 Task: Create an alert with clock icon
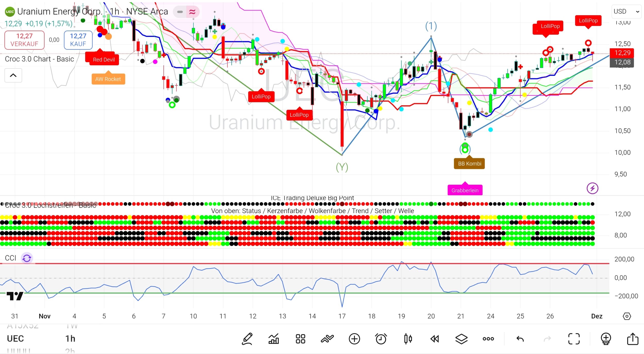click(381, 339)
